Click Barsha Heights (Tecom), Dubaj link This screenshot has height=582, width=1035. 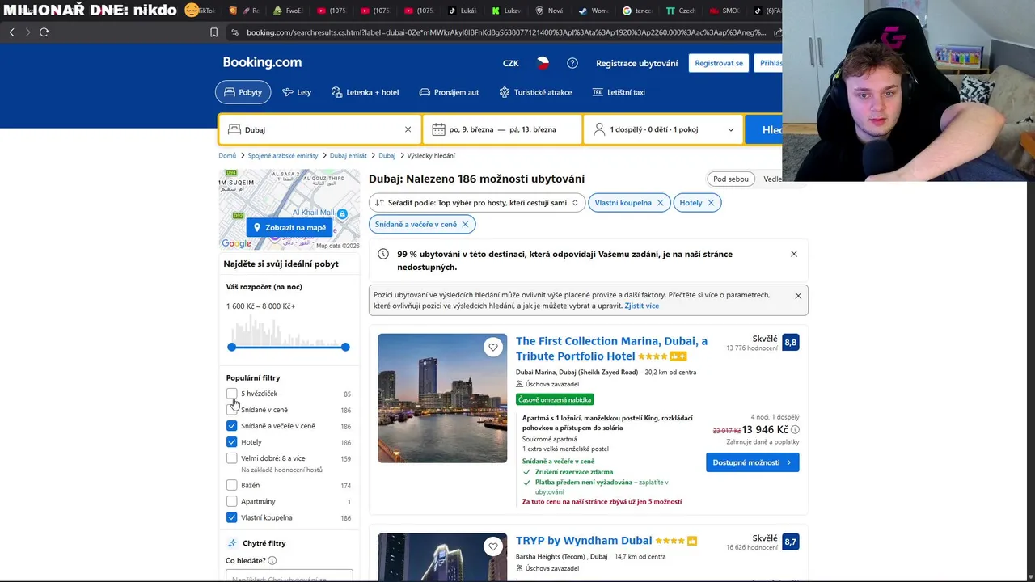pos(561,557)
